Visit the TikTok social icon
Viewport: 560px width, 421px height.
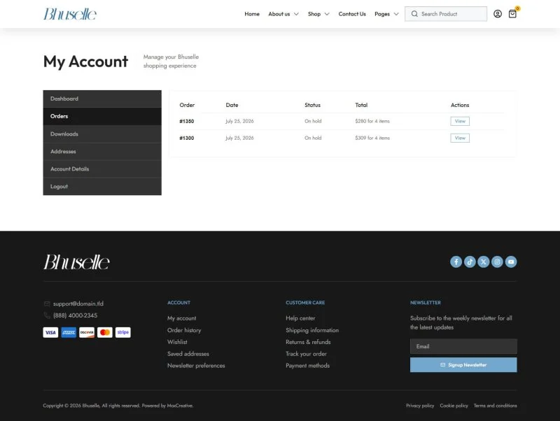point(470,262)
